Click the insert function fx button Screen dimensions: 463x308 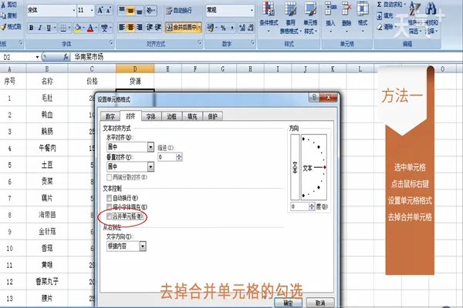click(66, 57)
